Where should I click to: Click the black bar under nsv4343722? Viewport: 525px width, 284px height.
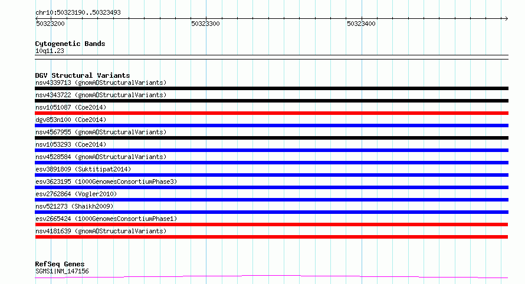tap(271, 101)
